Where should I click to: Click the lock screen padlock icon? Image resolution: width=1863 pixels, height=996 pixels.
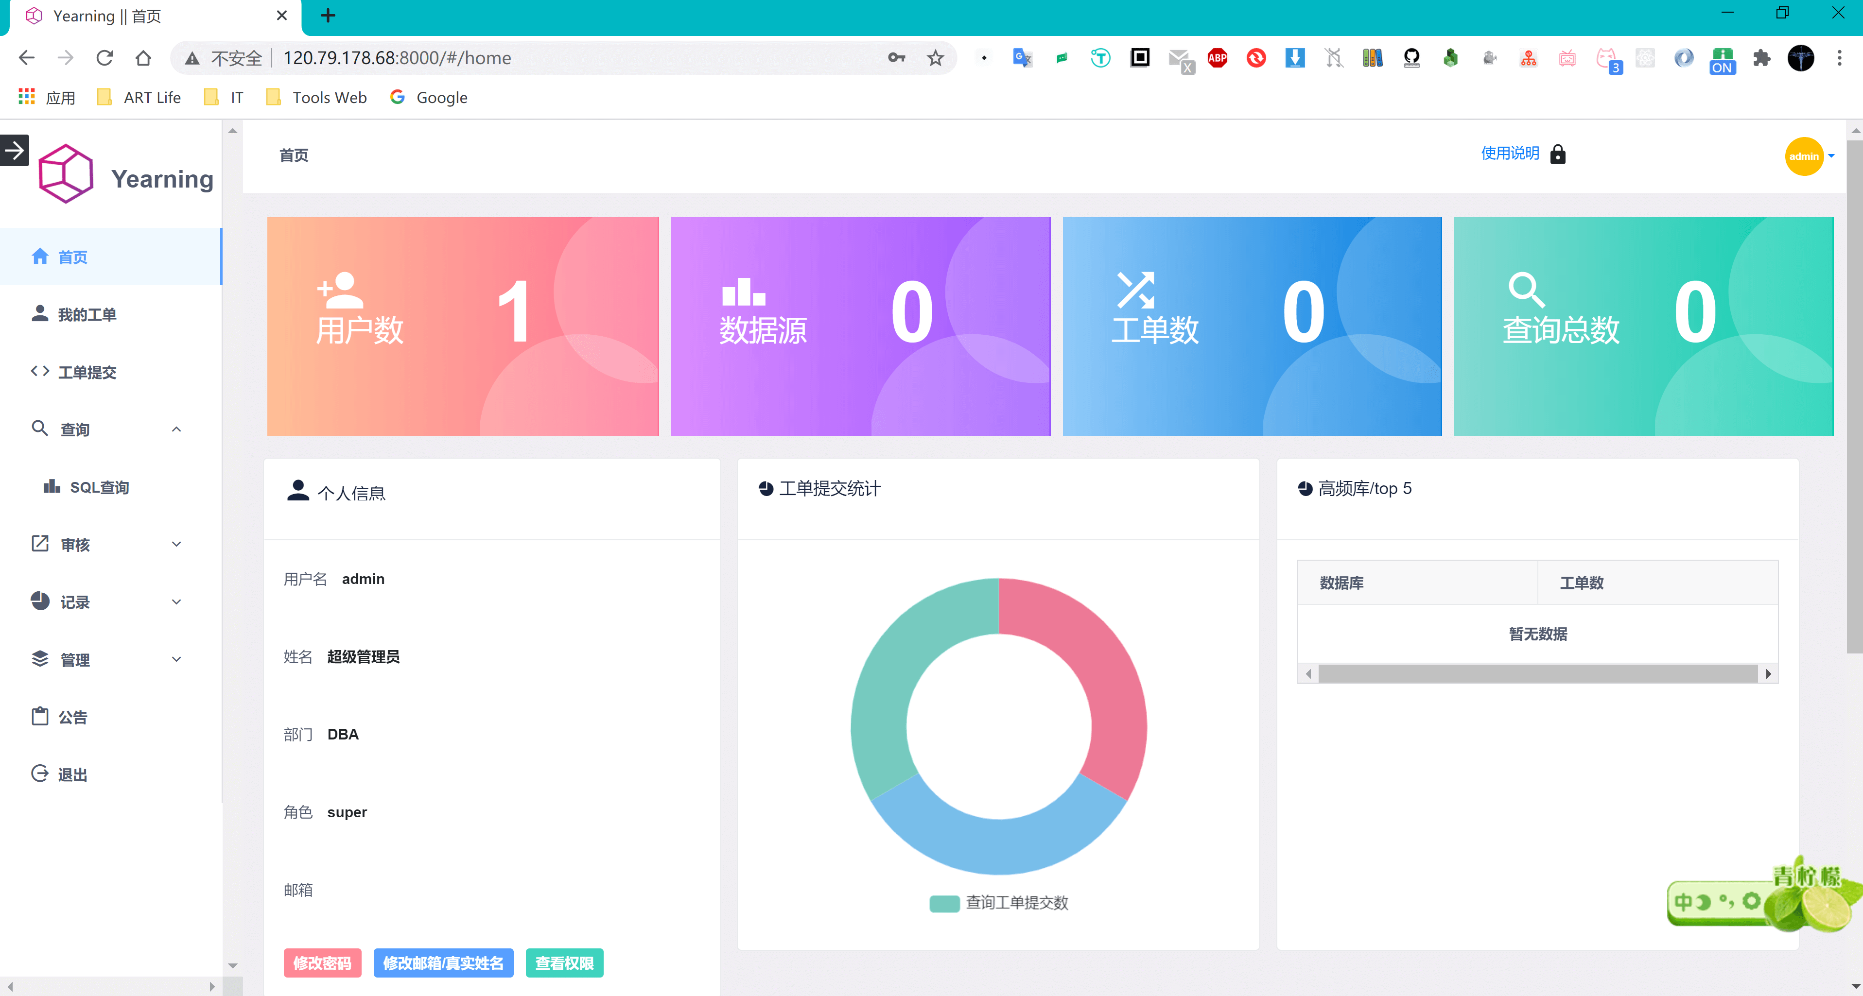(x=1558, y=154)
